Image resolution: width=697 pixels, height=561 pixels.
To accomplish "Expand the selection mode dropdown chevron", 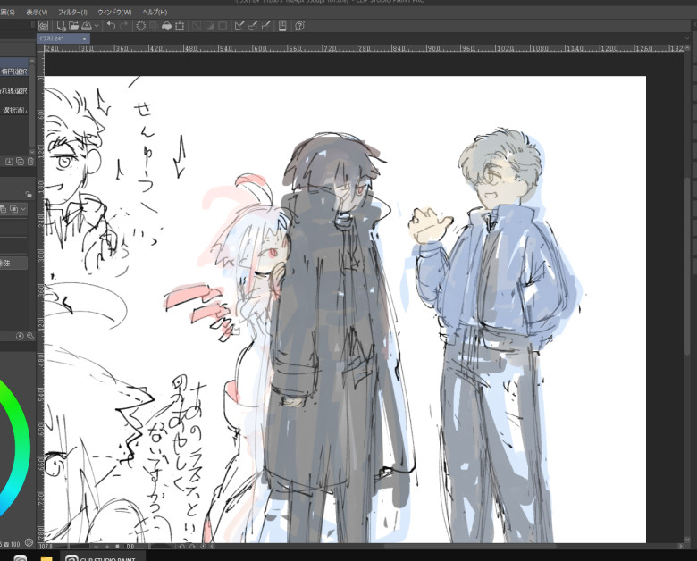I will (x=23, y=209).
